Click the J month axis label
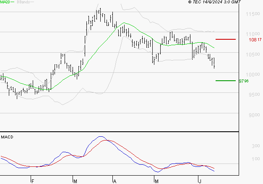Screen dimensions: 263x184 point(200,181)
